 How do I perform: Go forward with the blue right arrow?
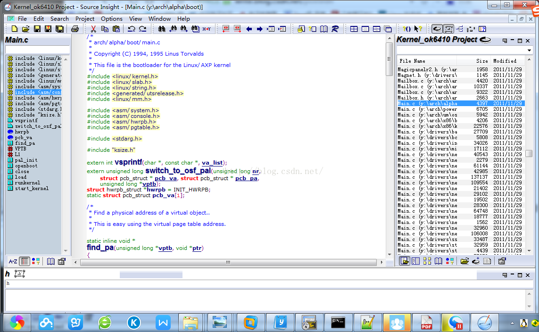tap(260, 29)
